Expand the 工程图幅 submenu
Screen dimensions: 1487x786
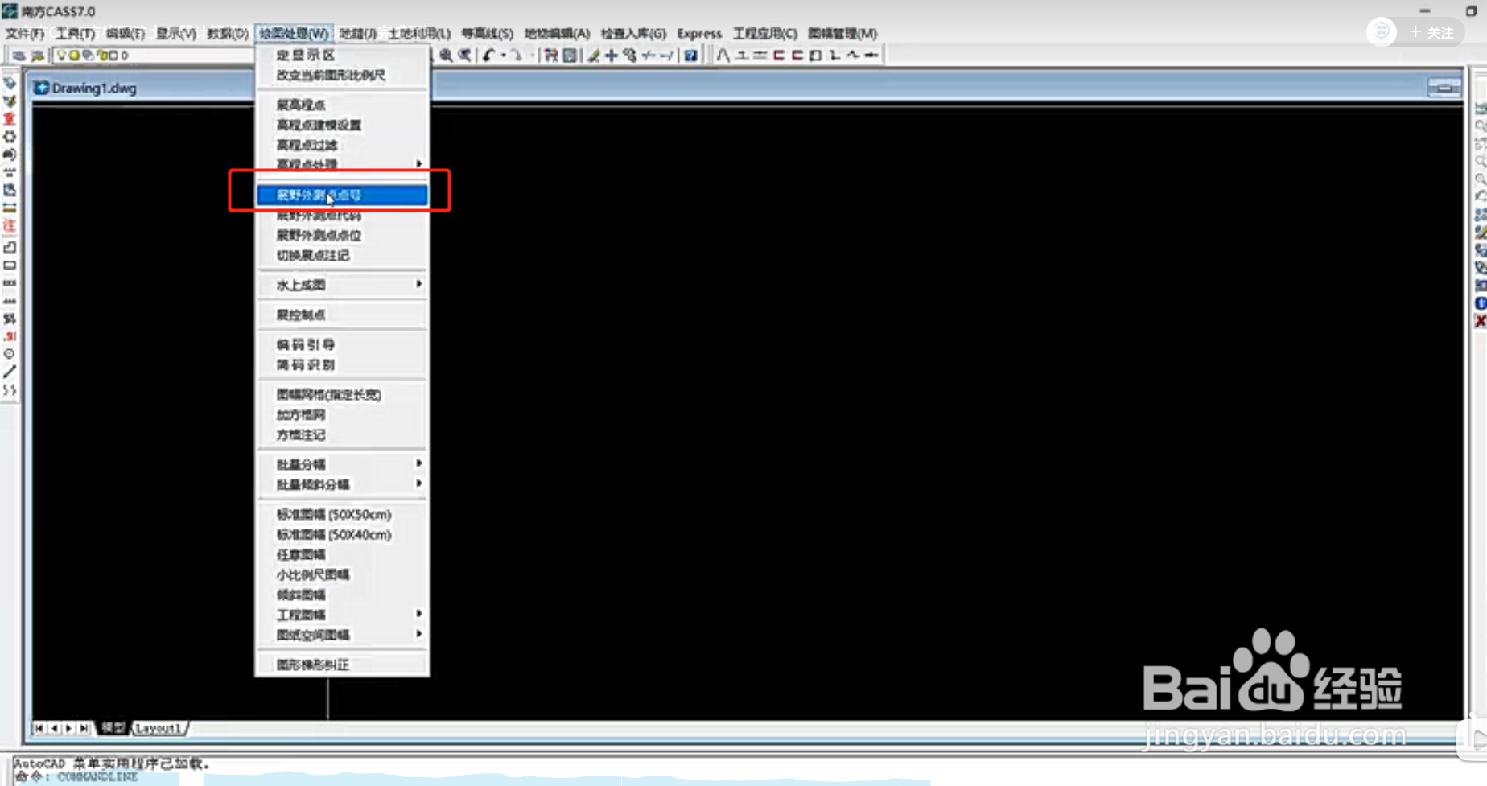pyautogui.click(x=342, y=615)
